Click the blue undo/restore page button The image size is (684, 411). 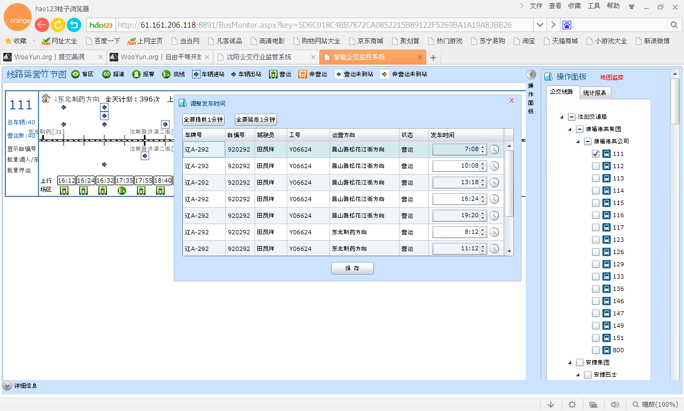pyautogui.click(x=74, y=25)
